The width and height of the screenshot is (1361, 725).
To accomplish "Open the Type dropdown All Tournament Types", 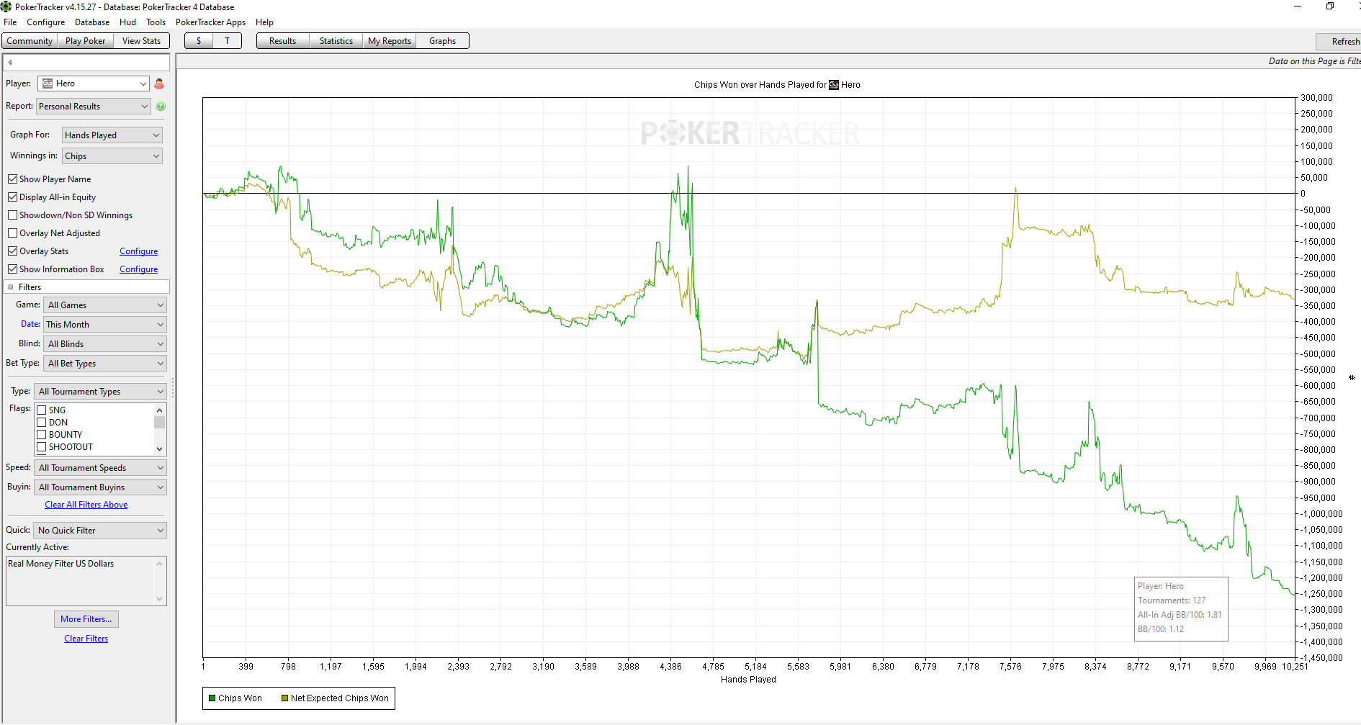I will [x=101, y=392].
